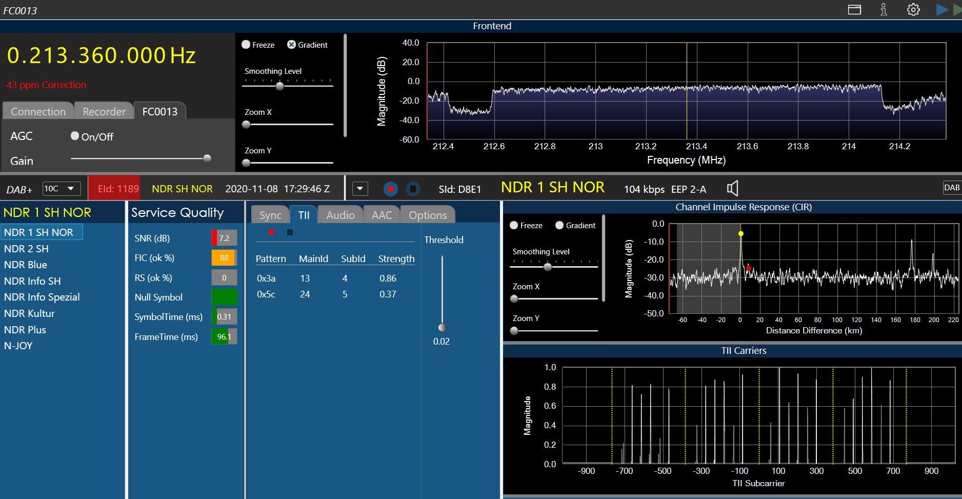Click the Pattern column header
Image resolution: width=962 pixels, height=499 pixels.
(271, 258)
